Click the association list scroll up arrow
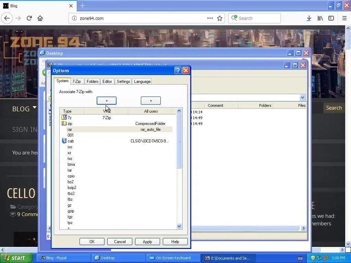This screenshot has height=263, width=351. pos(179,111)
